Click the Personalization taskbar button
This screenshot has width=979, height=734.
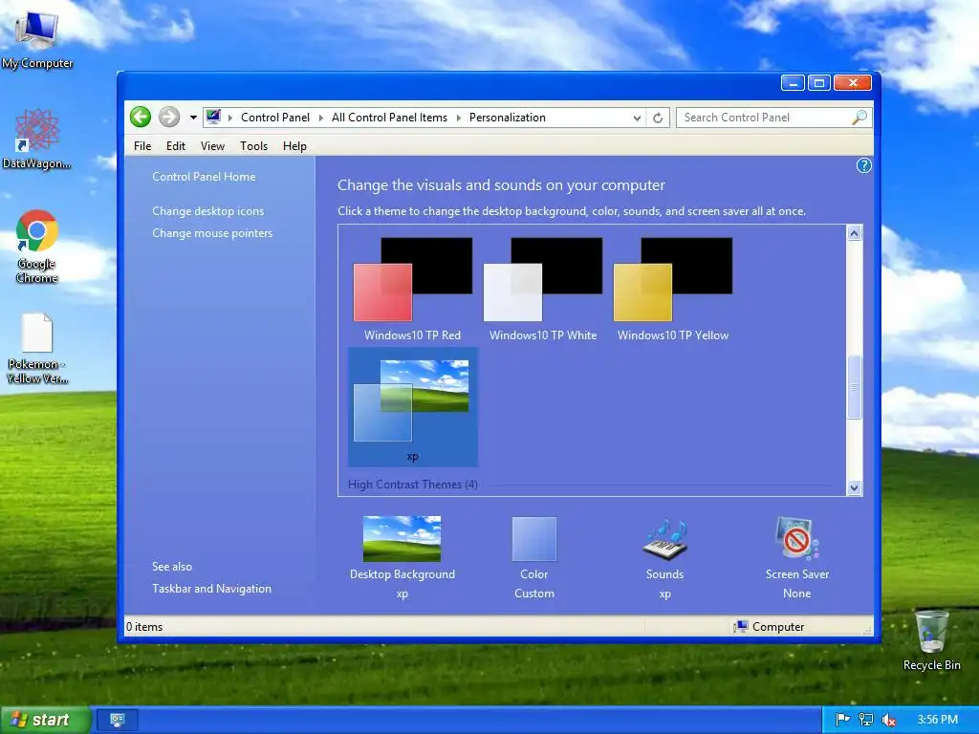tap(118, 720)
